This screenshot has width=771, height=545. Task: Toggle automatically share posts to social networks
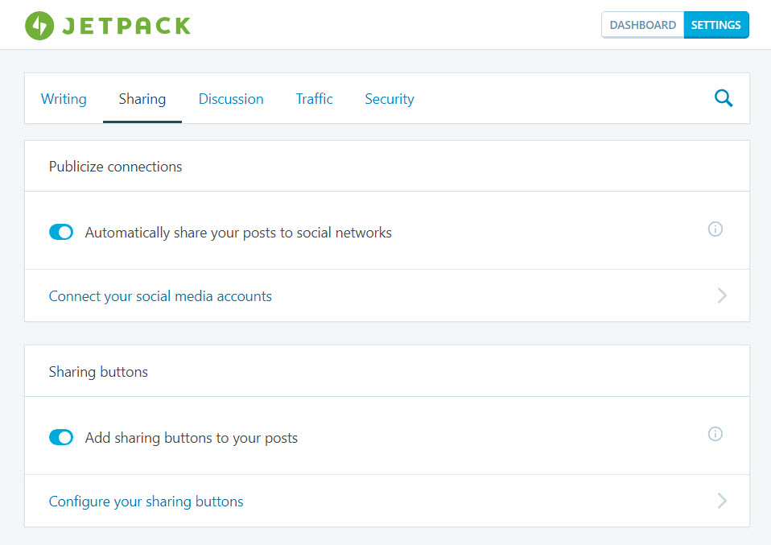61,232
